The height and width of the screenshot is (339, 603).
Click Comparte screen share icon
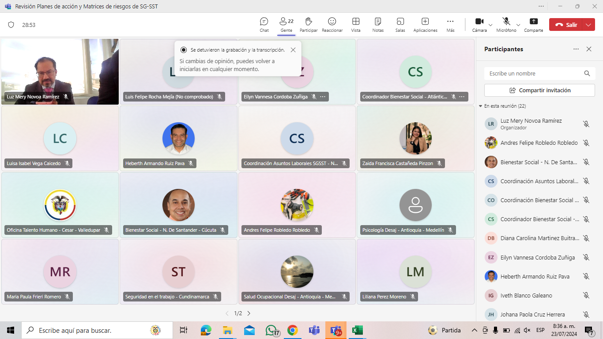(x=533, y=25)
